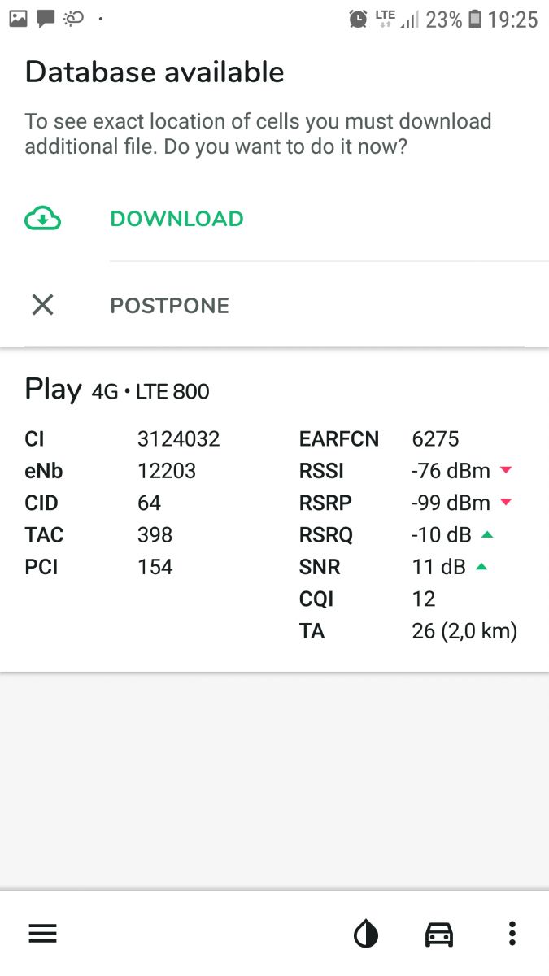
Task: Click the POSTPONE button
Action: pyautogui.click(x=170, y=306)
